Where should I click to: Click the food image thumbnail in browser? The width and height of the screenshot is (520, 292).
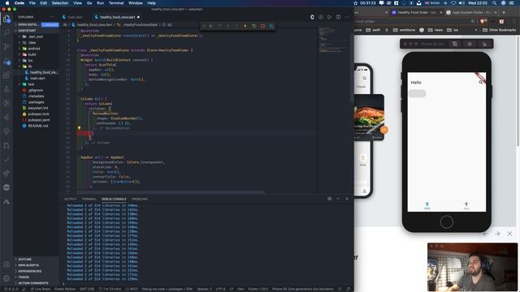[369, 118]
